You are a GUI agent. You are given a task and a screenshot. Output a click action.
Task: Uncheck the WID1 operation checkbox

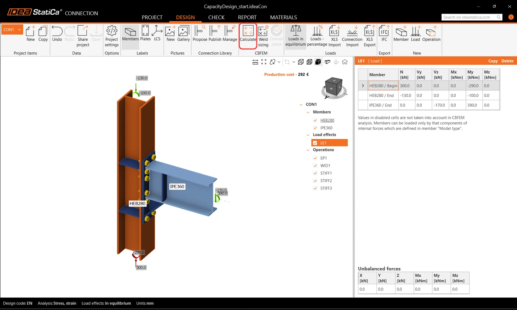click(x=315, y=166)
